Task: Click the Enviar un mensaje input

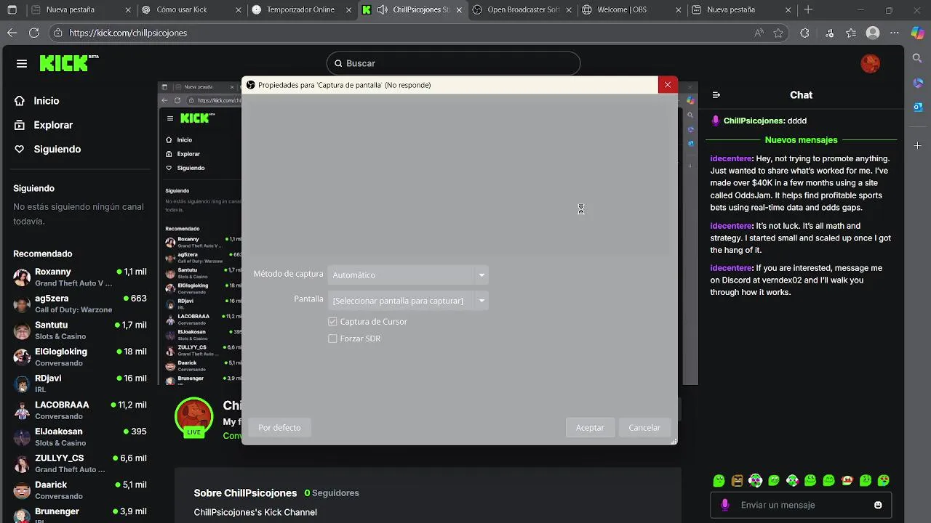Action: [801, 505]
